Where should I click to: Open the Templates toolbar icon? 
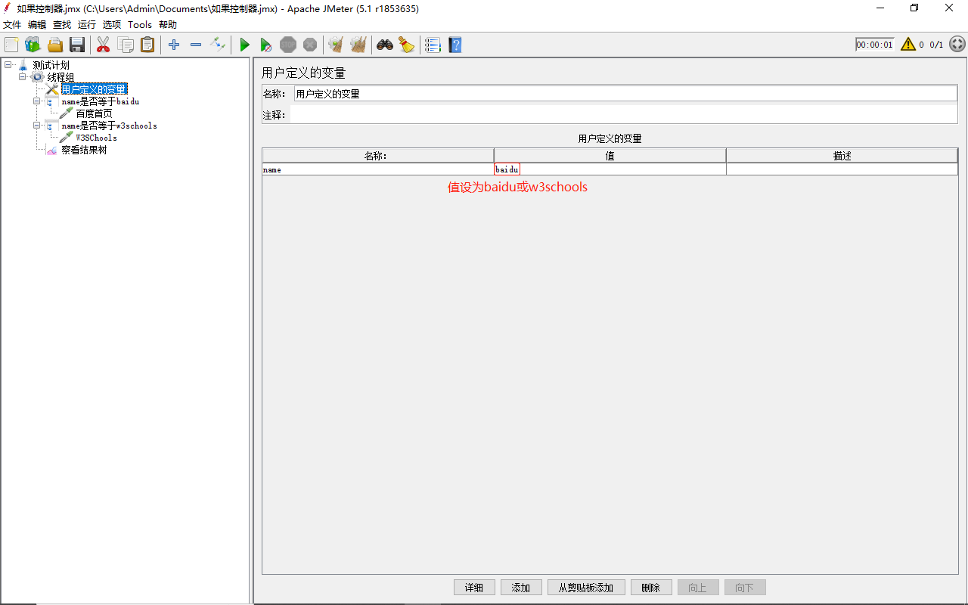33,45
